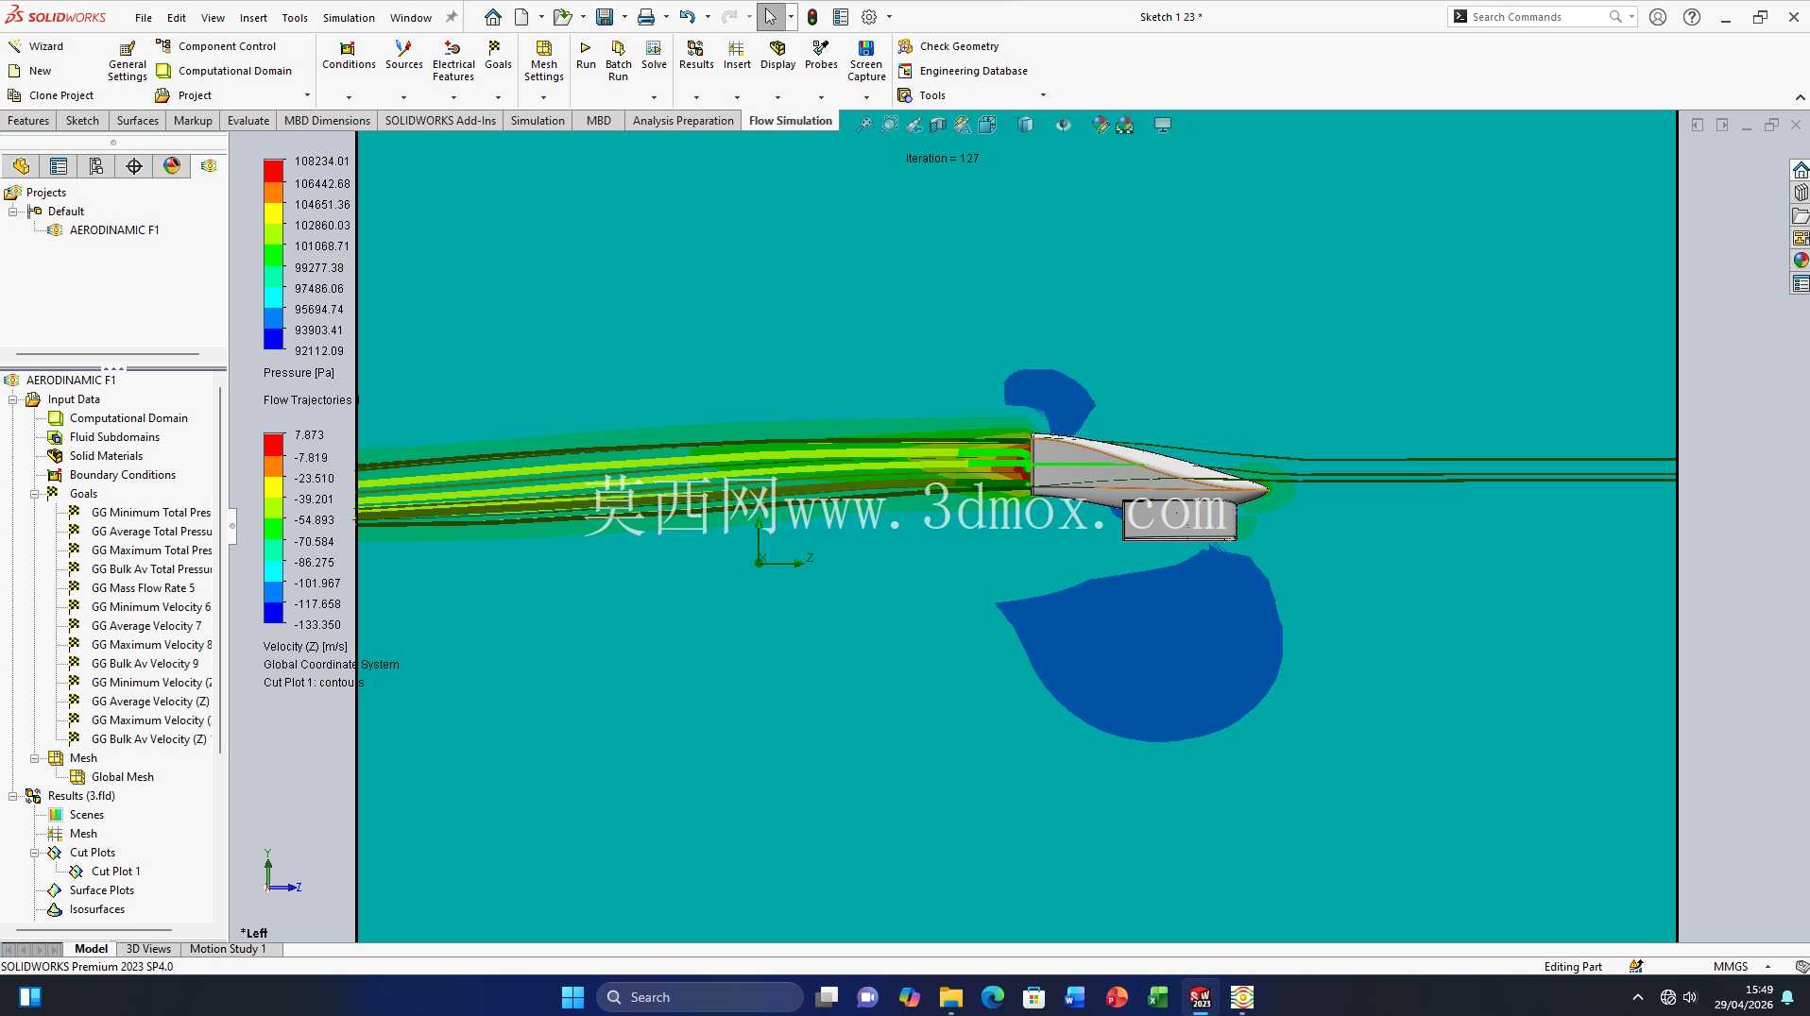Switch to the Motion Study 1 tab
The width and height of the screenshot is (1810, 1016).
228,949
